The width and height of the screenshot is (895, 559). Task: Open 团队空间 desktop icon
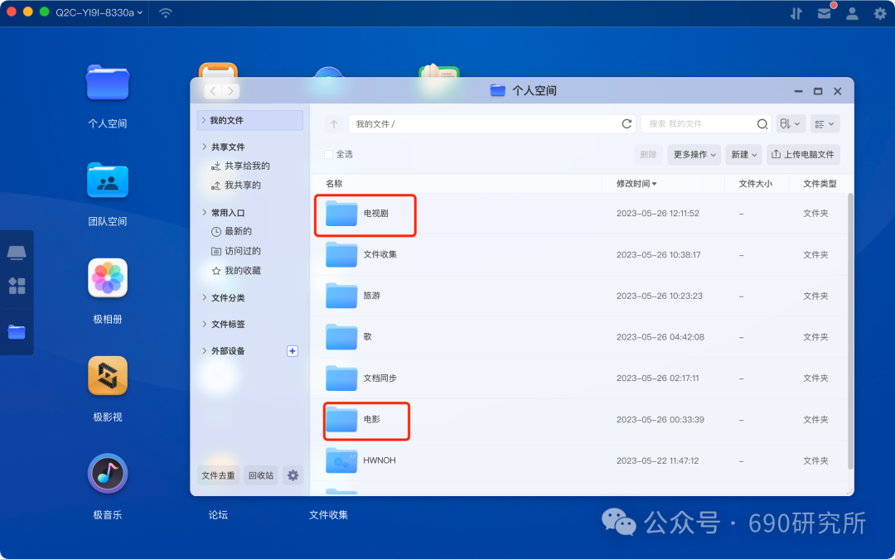pyautogui.click(x=107, y=181)
